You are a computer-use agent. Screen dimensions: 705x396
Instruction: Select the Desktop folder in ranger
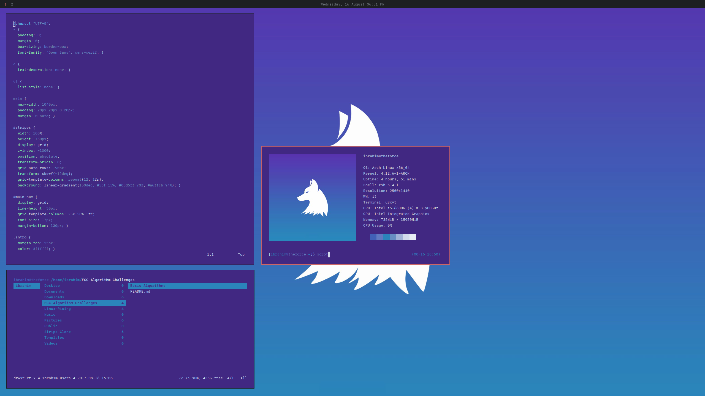pos(52,286)
